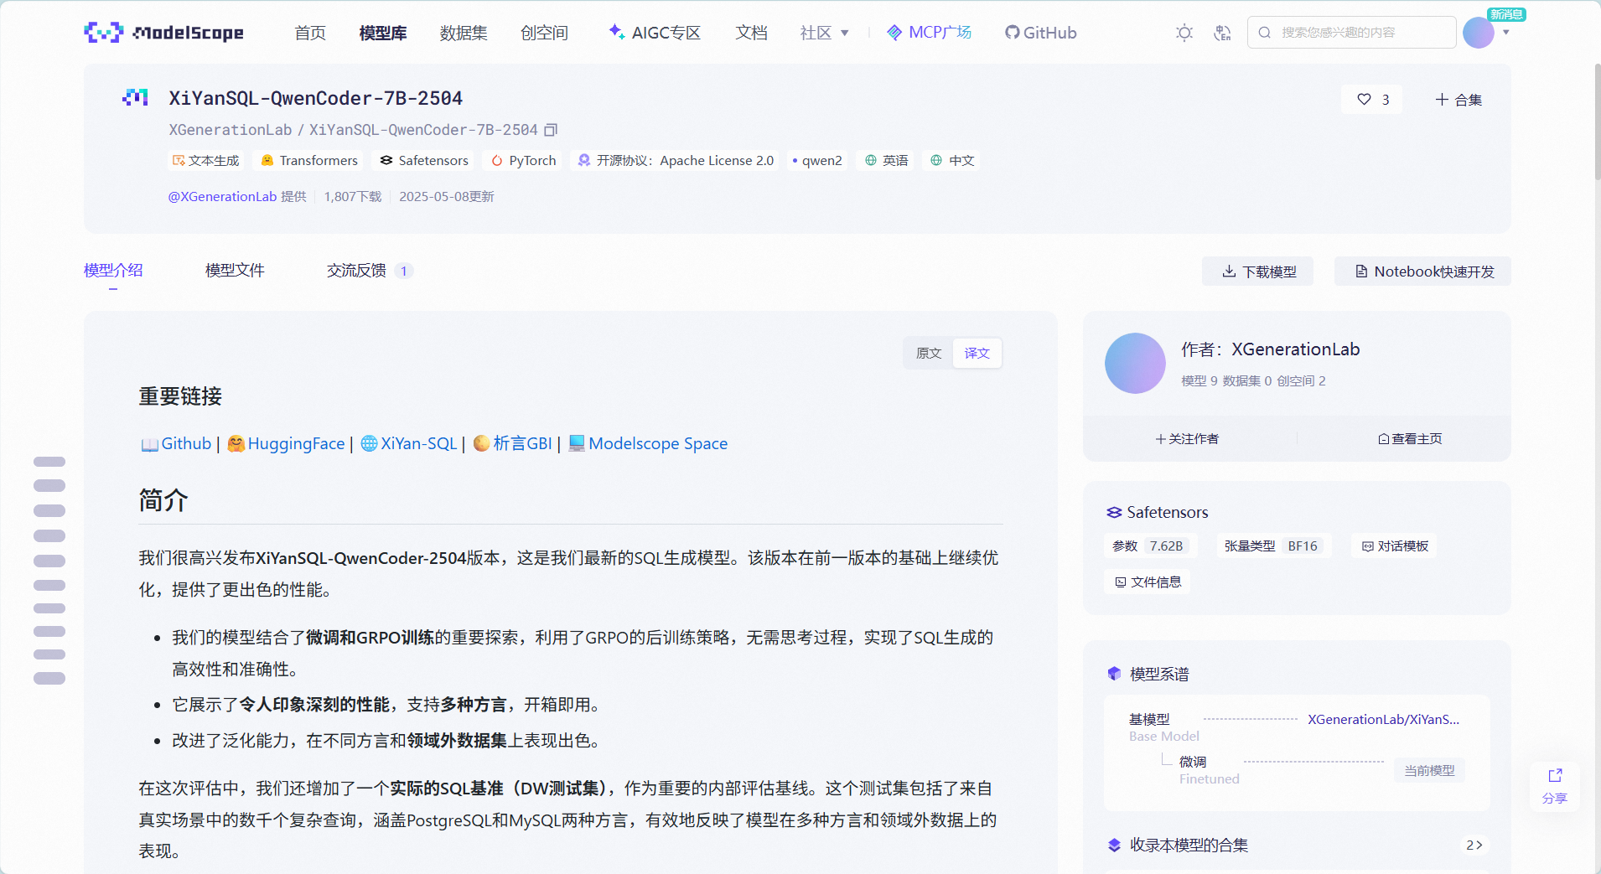Open 数据集 in navigation
This screenshot has width=1601, height=874.
(x=464, y=33)
